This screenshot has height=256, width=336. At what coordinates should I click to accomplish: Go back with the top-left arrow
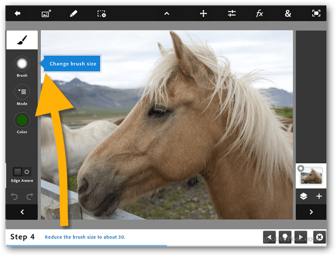coord(18,13)
